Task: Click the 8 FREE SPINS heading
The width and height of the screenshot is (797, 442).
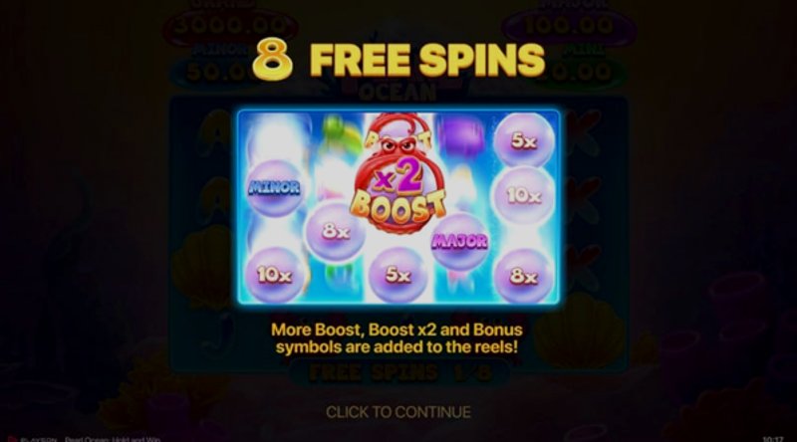Action: tap(398, 60)
